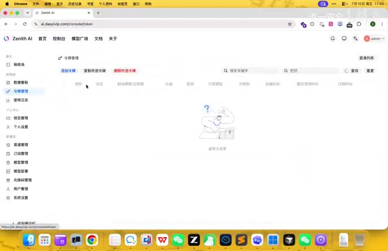Image resolution: width=388 pixels, height=251 pixels.
Task: Open Finder from the Dock
Action: (x=29, y=240)
